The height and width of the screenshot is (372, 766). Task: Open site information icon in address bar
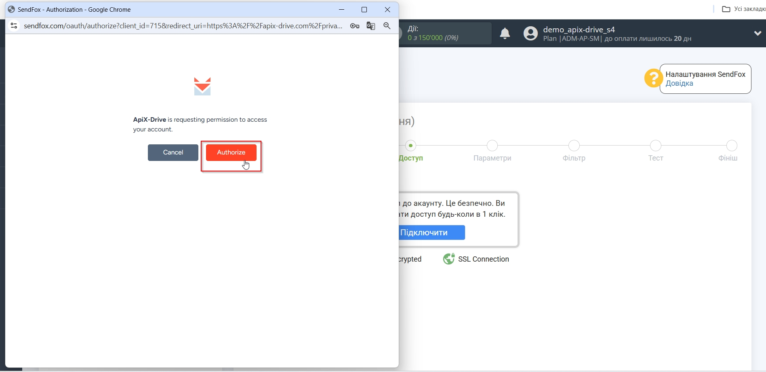point(14,26)
